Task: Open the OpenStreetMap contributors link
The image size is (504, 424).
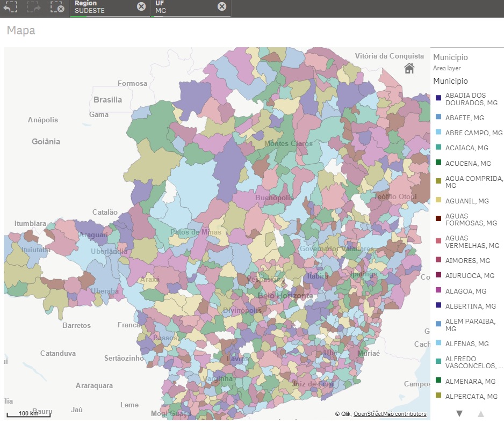Action: (x=390, y=414)
